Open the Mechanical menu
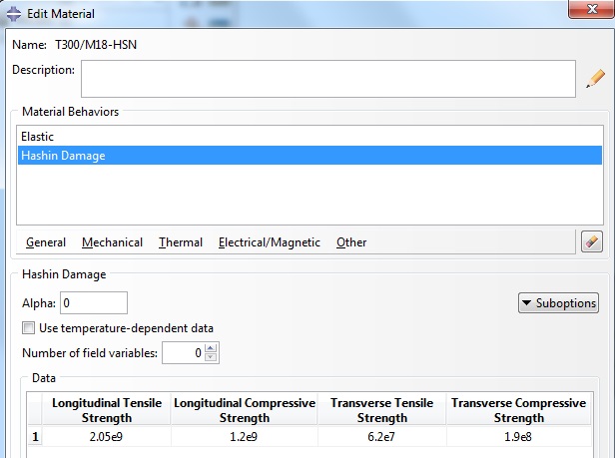 click(x=112, y=242)
